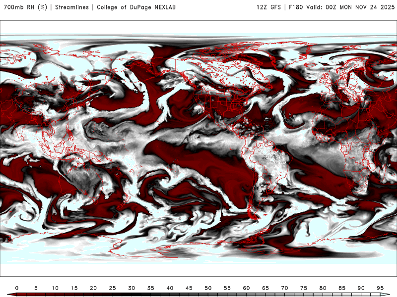Click the 95 label on the color scale
Viewport: 397px width, 297px height.
tap(380, 288)
